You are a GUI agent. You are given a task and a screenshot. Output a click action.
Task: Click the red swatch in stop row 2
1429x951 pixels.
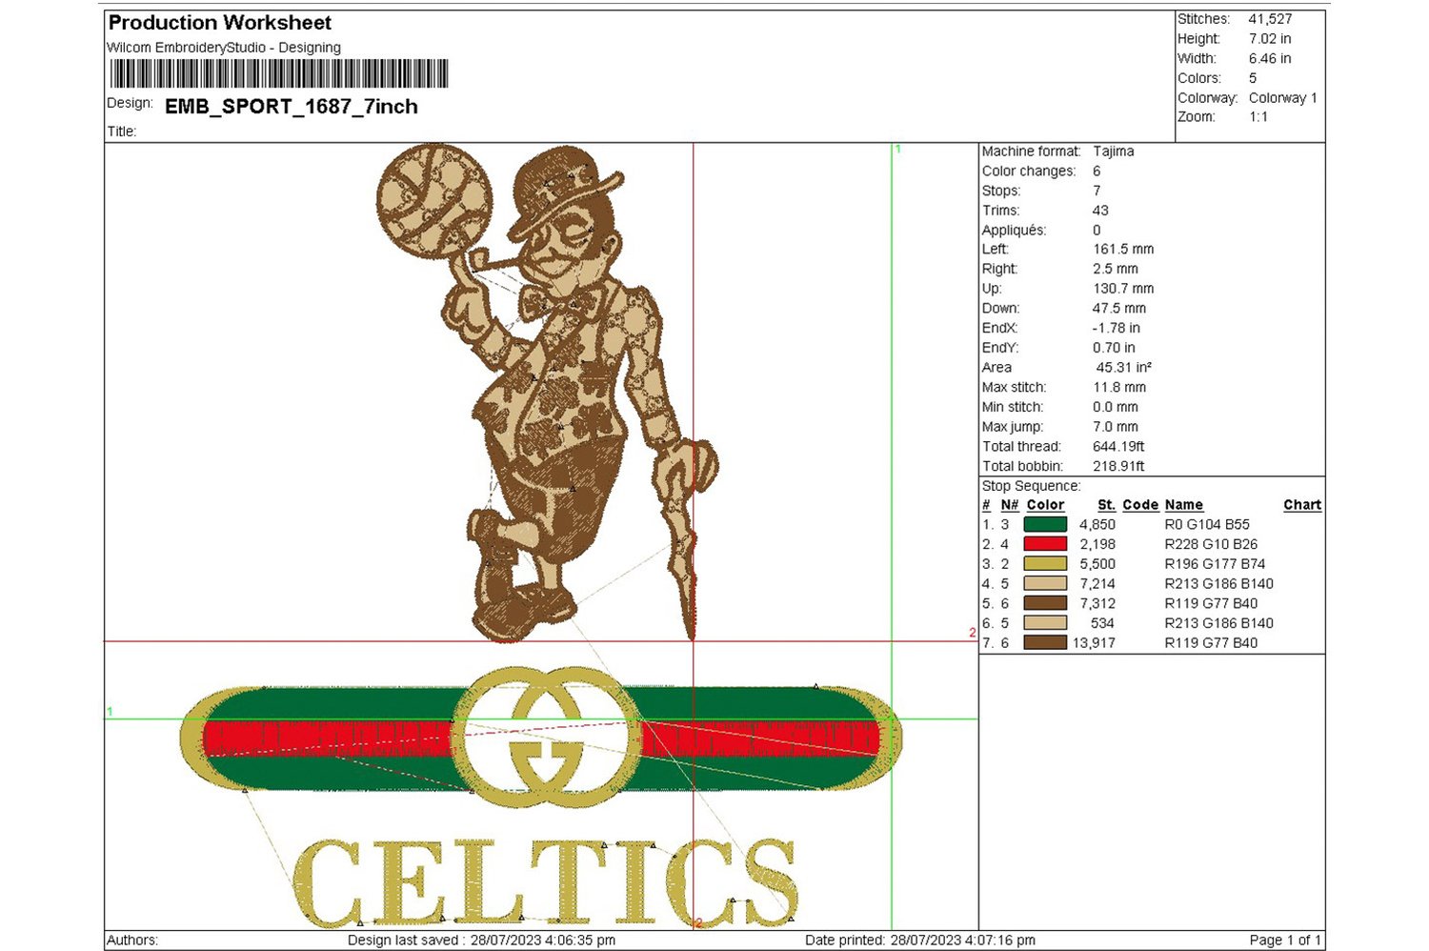1045,544
